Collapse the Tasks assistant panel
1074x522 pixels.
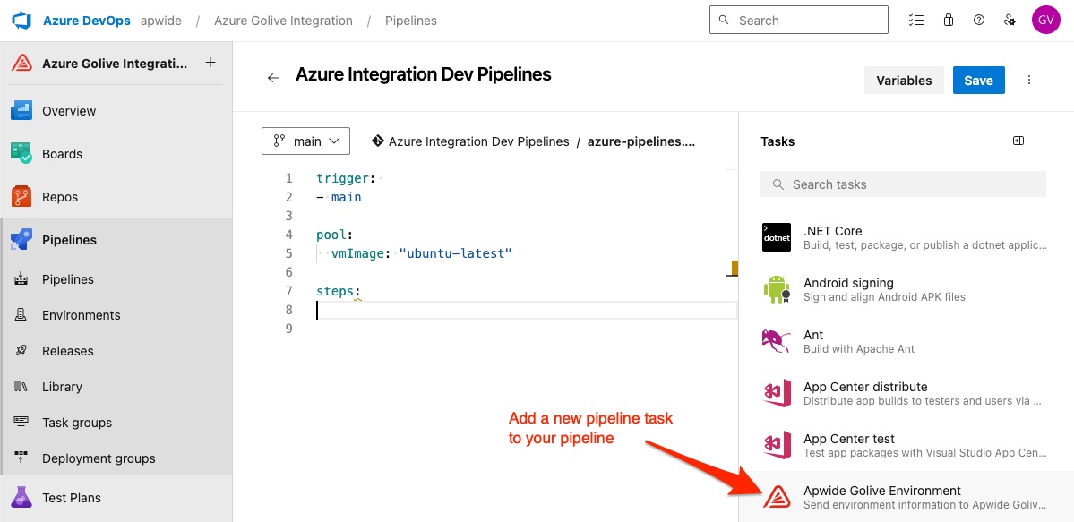(1018, 141)
